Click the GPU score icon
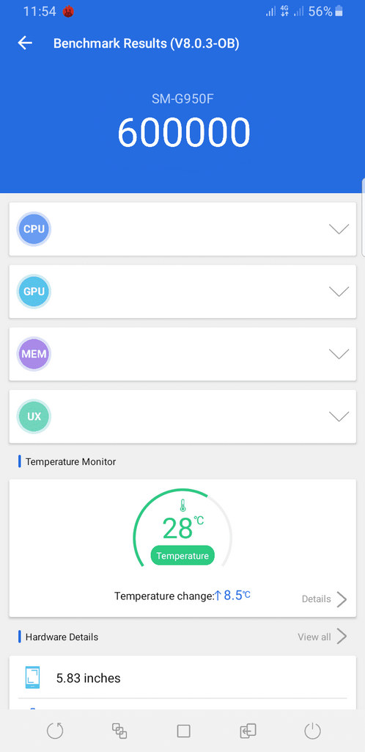The width and height of the screenshot is (365, 752). 34,291
